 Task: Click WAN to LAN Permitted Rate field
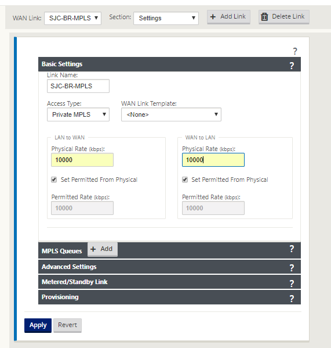coord(213,208)
